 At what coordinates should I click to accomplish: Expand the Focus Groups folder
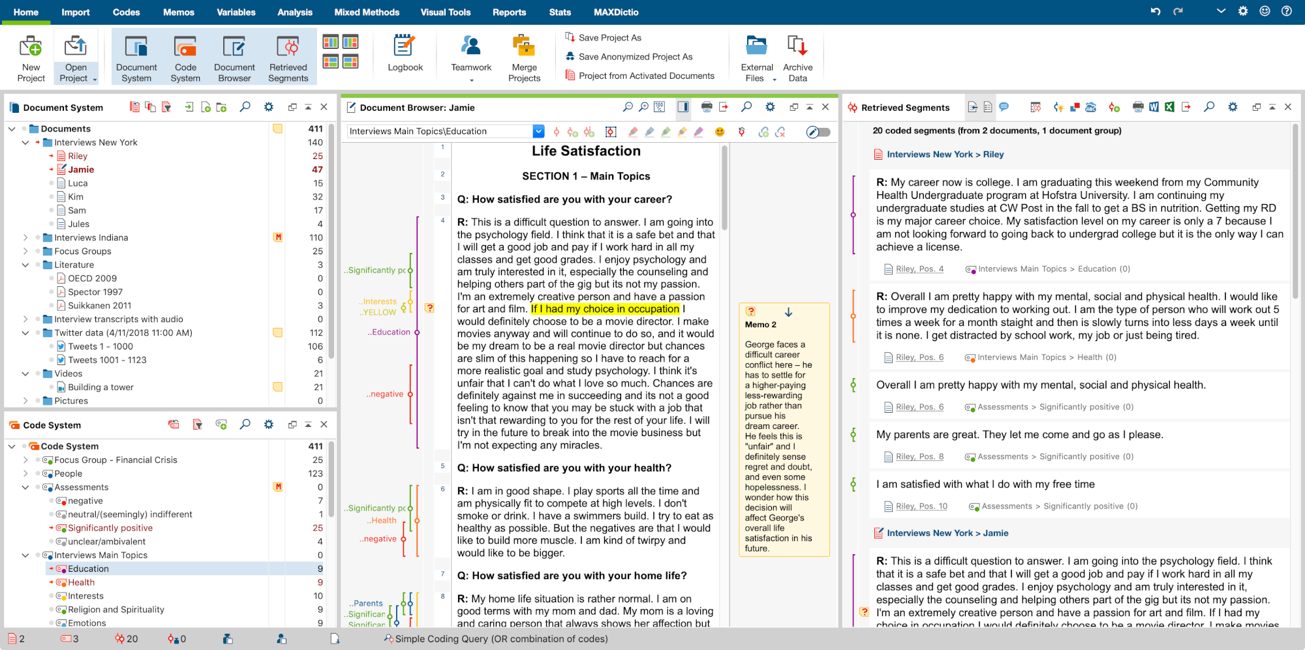coord(25,252)
